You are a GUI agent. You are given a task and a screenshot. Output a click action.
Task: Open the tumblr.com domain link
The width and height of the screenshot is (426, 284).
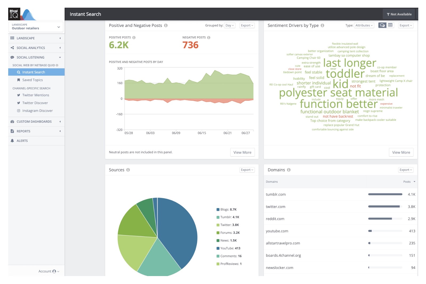point(276,194)
